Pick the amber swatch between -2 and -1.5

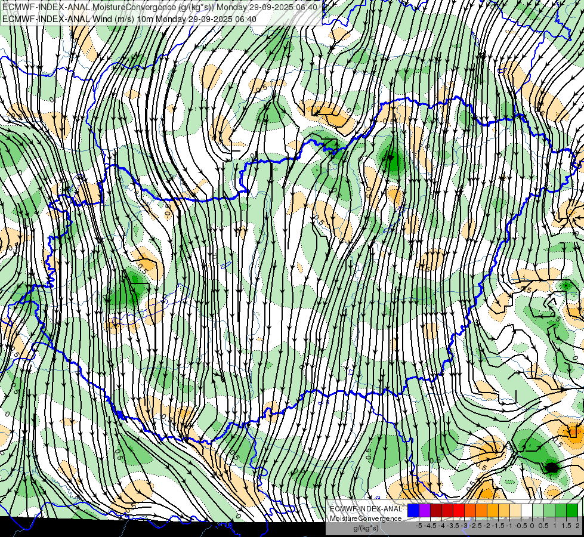[493, 510]
